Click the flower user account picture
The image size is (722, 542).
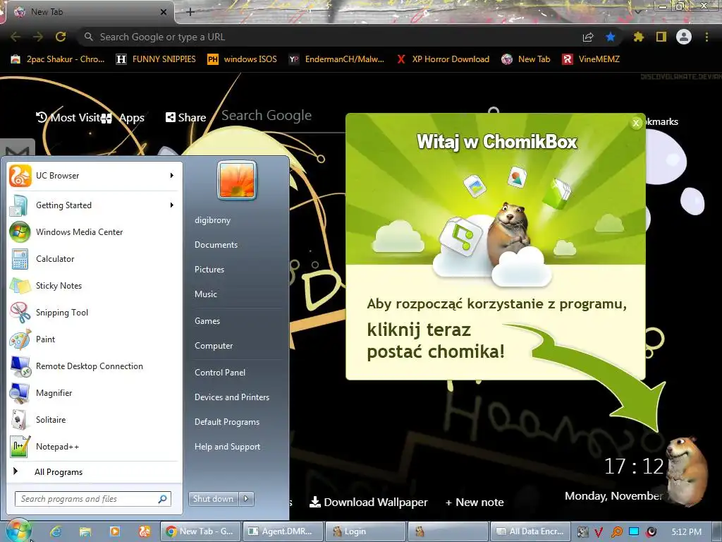[x=237, y=180]
